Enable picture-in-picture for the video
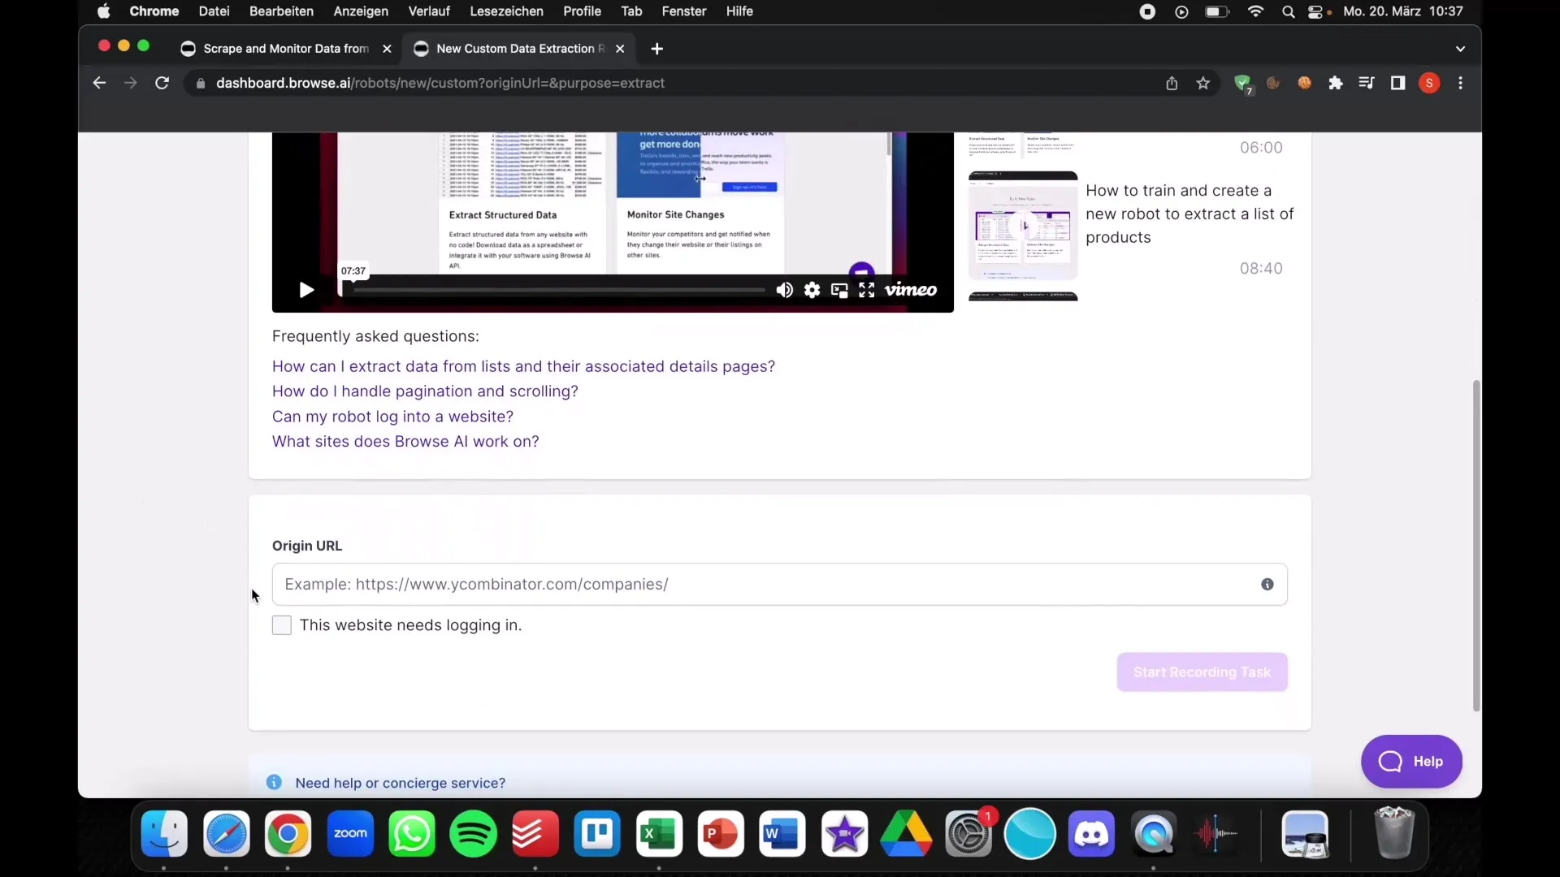The width and height of the screenshot is (1560, 877). pos(839,290)
